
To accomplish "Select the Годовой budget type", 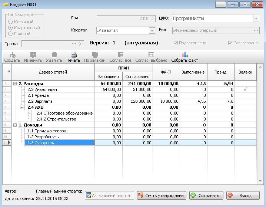I will (x=10, y=34).
